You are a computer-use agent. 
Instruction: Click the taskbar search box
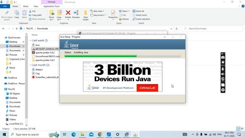pos(34,135)
